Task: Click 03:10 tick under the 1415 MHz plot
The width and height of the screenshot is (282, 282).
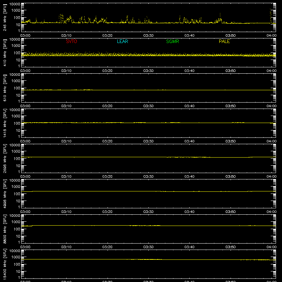Action: (66, 141)
